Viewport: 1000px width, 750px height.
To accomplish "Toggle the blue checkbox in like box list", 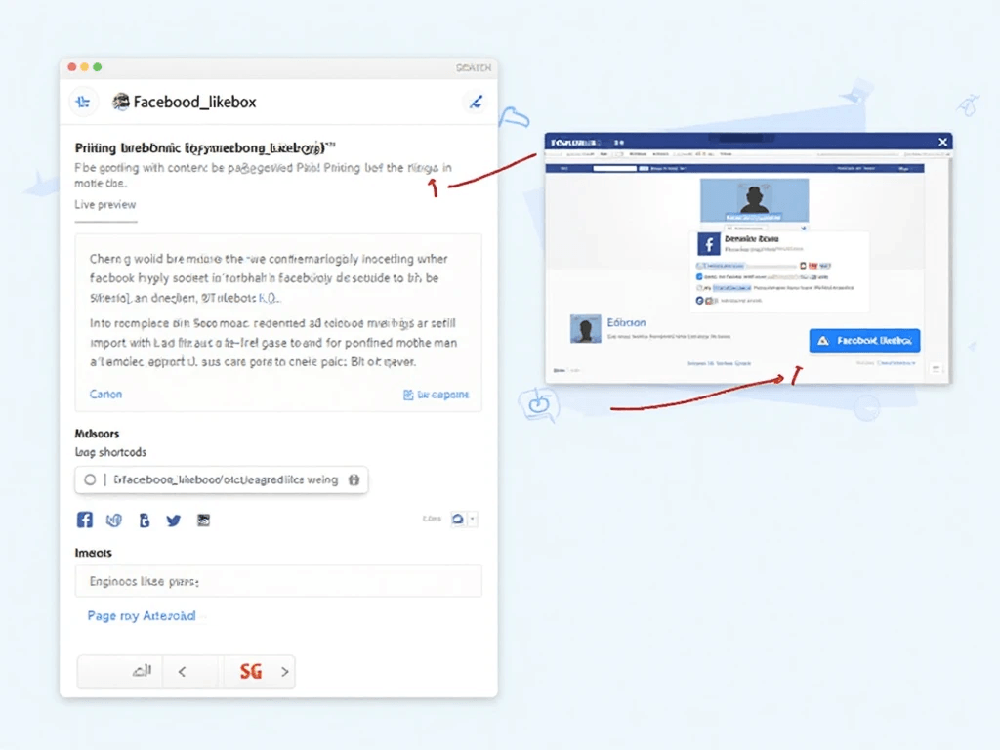I will [699, 276].
